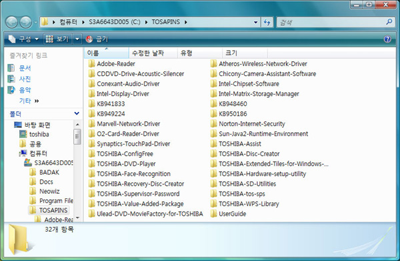400x261 pixels.
Task: Go back with the Back arrow button
Action: pyautogui.click(x=11, y=22)
